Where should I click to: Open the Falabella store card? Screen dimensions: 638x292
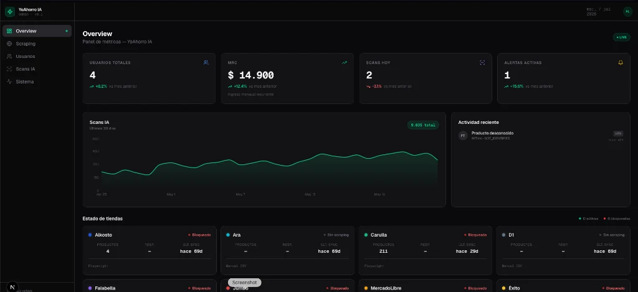pyautogui.click(x=150, y=286)
